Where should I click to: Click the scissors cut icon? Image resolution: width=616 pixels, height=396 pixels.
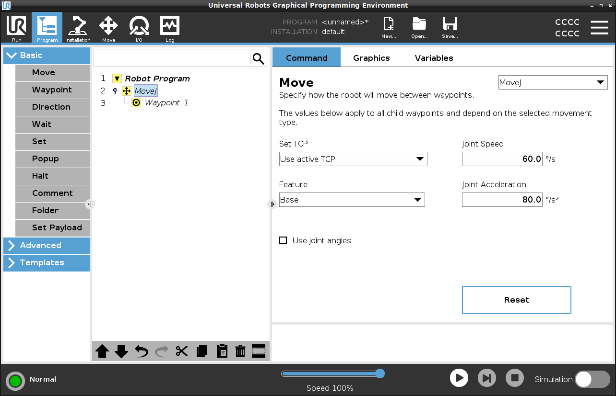[x=181, y=351]
